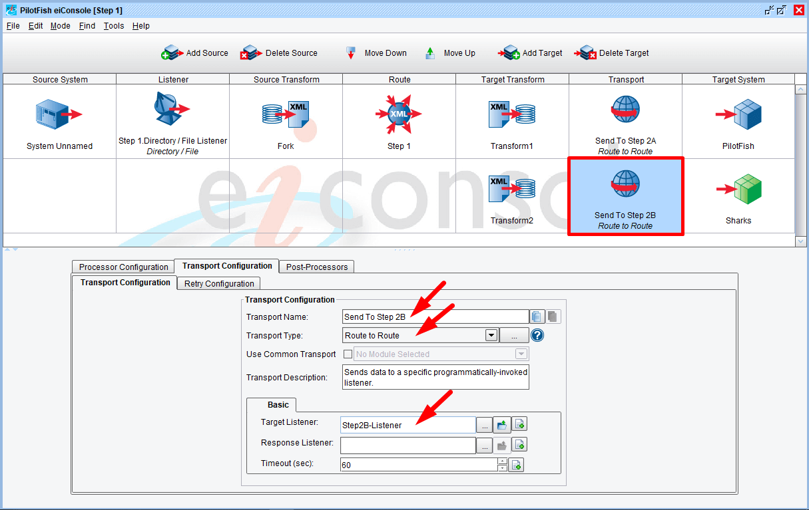The image size is (809, 510).
Task: Select the Send To Step 2B transport icon
Action: [x=625, y=185]
